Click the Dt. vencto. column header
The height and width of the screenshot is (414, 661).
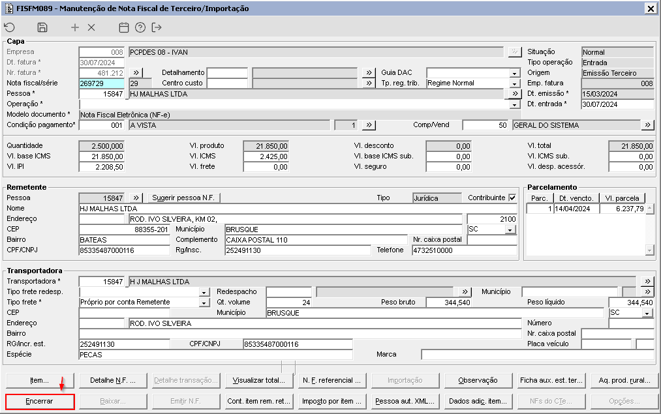[x=576, y=198]
